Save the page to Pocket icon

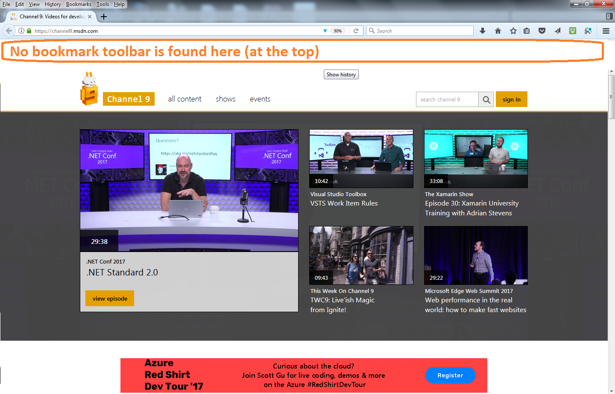[542, 31]
